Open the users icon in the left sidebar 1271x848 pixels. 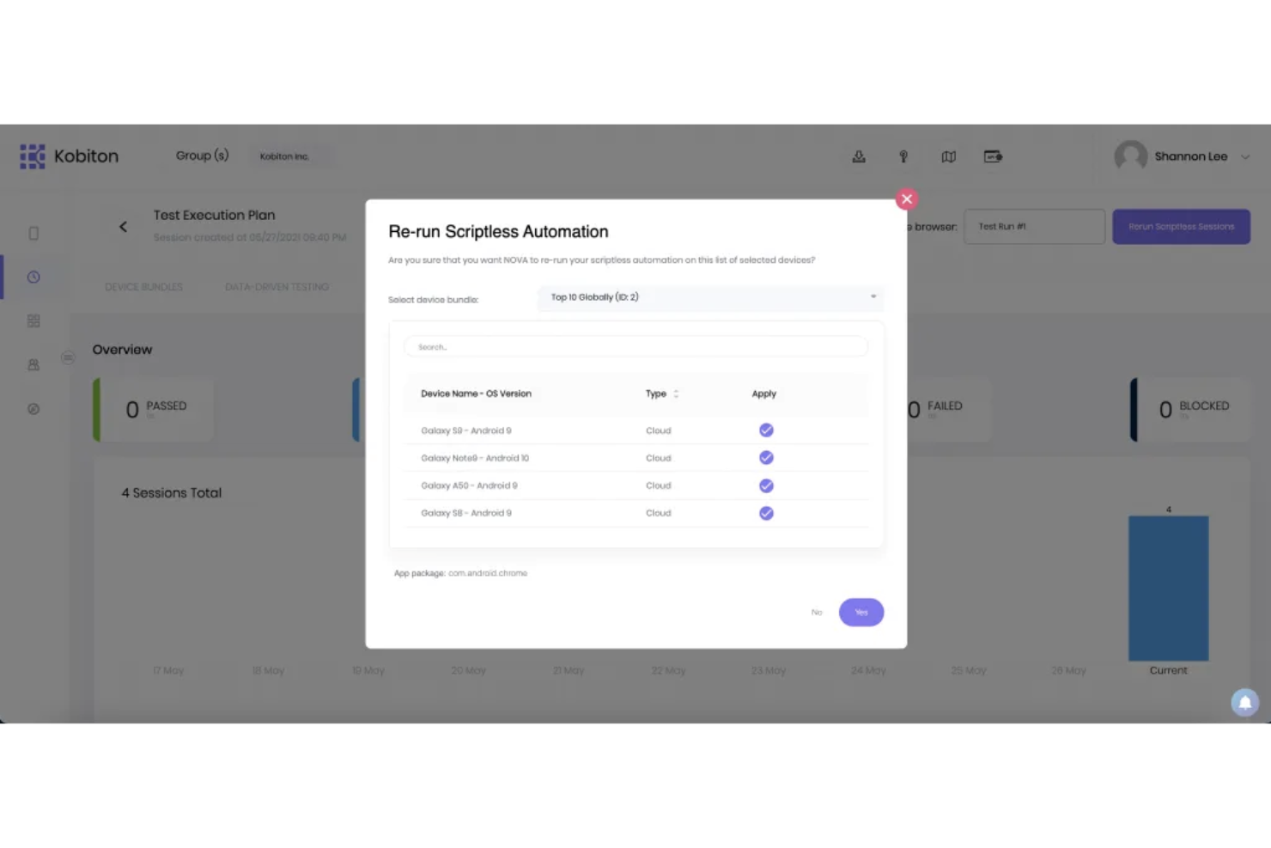[x=33, y=364]
